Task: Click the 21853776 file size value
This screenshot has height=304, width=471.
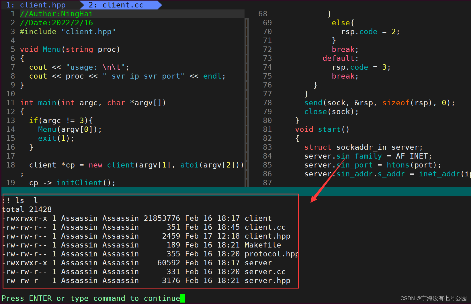Action: [x=162, y=218]
